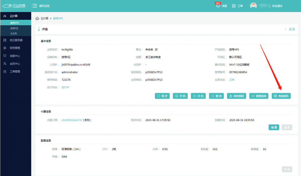Click 会员中心 person icon

click(5, 64)
